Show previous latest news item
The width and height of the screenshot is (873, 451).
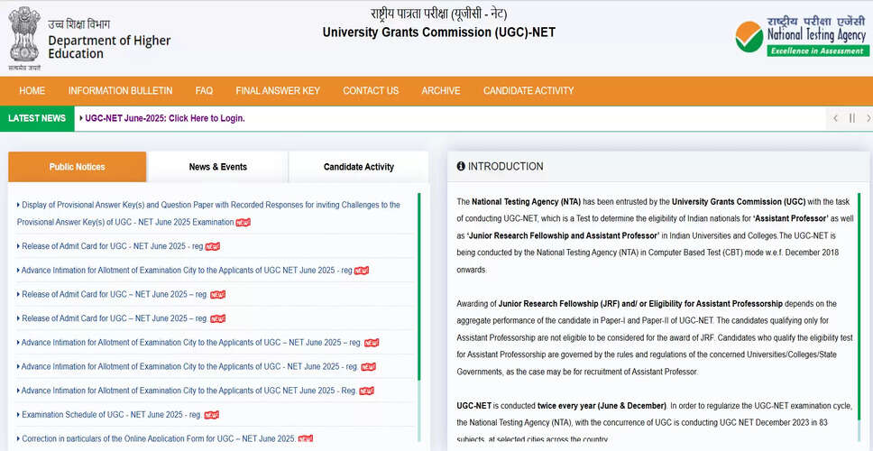point(835,118)
